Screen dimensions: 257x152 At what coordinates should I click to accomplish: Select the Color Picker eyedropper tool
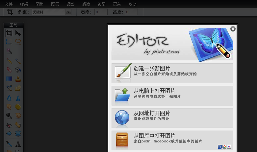[9, 144]
